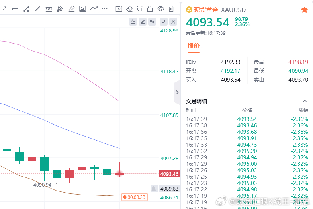Image resolution: width=313 pixels, height=209 pixels.
Task: Click the 4089.83 price axis label
Action: point(169,189)
